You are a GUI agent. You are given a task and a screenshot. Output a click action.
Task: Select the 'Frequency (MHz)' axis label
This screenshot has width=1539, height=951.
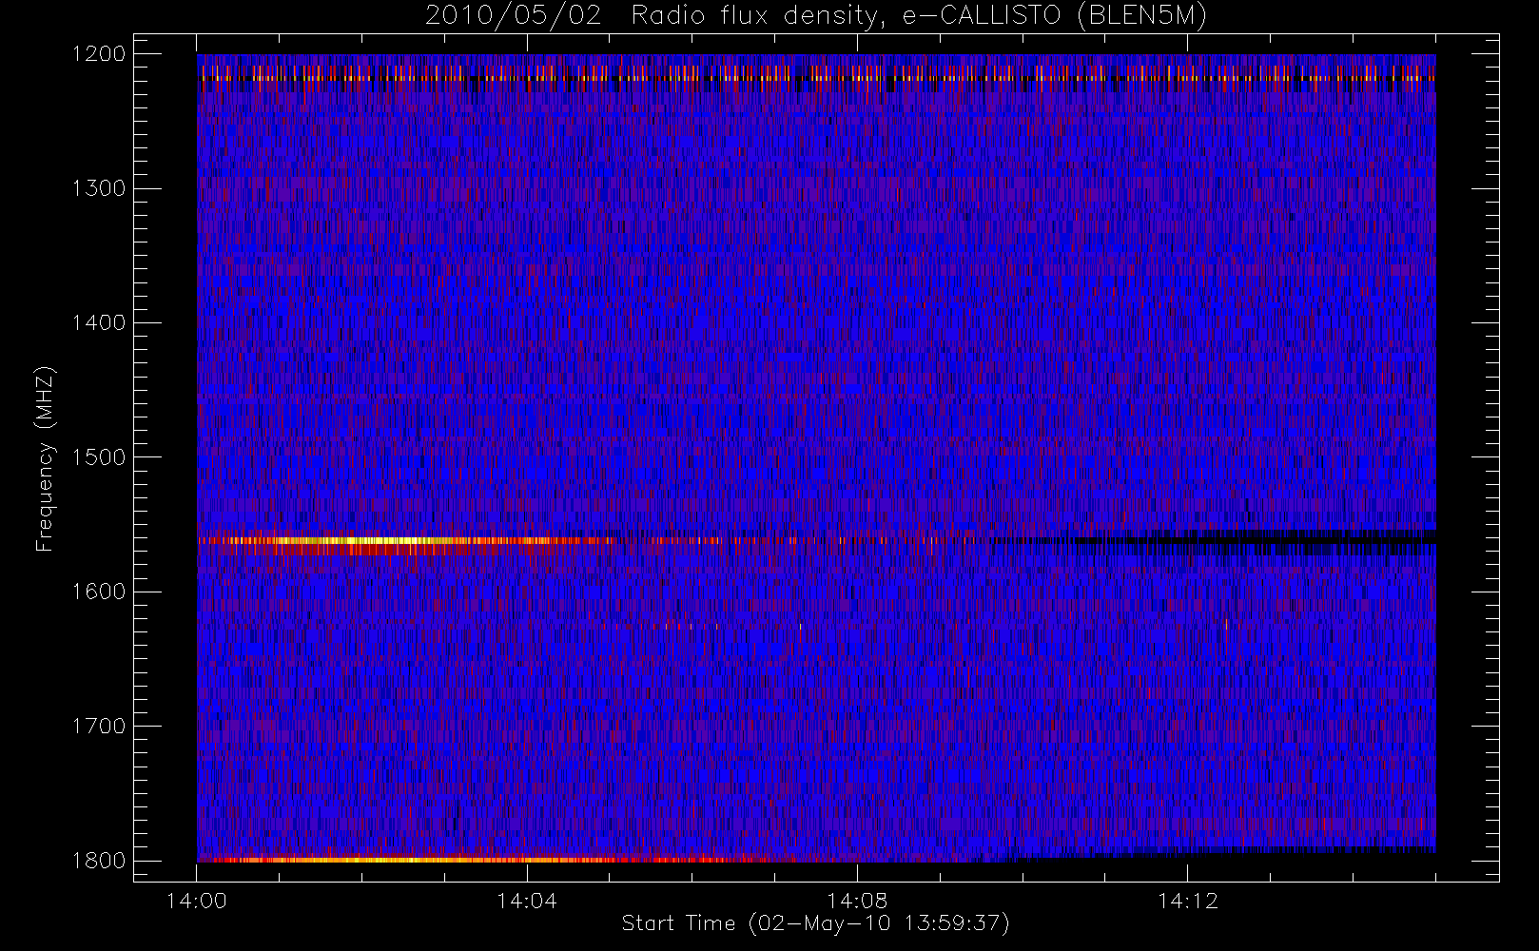[45, 458]
